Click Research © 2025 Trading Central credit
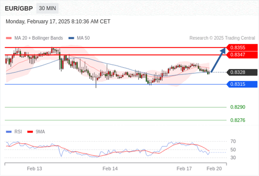The width and height of the screenshot is (259, 176). coord(222,38)
